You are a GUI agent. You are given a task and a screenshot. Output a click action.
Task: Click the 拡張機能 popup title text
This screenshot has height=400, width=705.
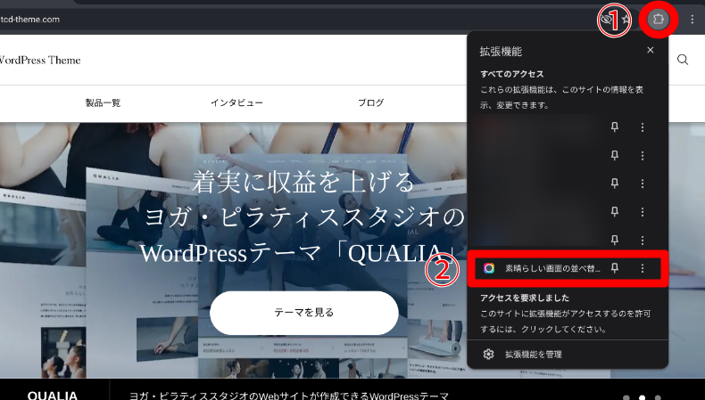pos(501,52)
